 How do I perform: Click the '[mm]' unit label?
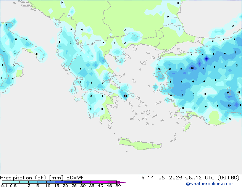[56, 178]
